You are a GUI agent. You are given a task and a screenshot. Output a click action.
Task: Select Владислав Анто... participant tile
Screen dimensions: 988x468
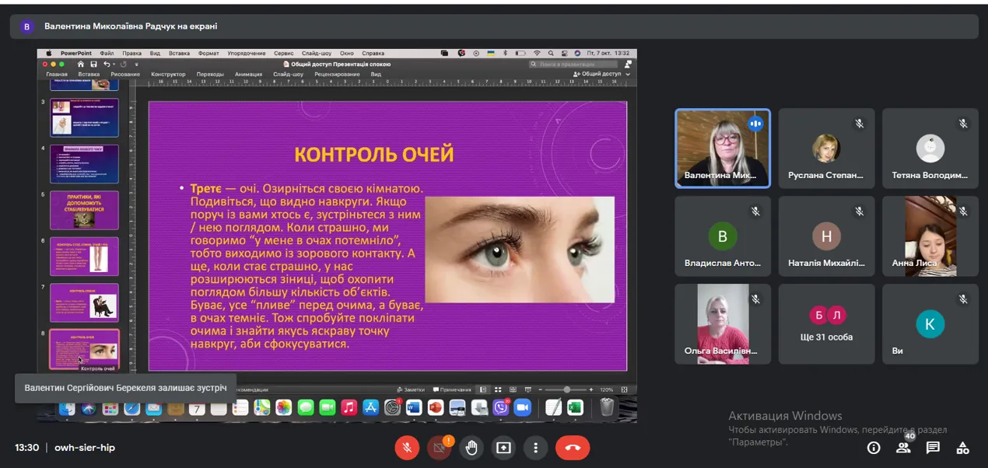coord(723,236)
